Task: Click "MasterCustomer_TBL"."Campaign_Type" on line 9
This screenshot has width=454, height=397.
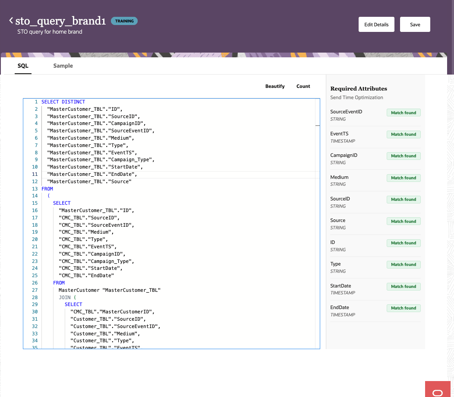Action: coord(101,159)
